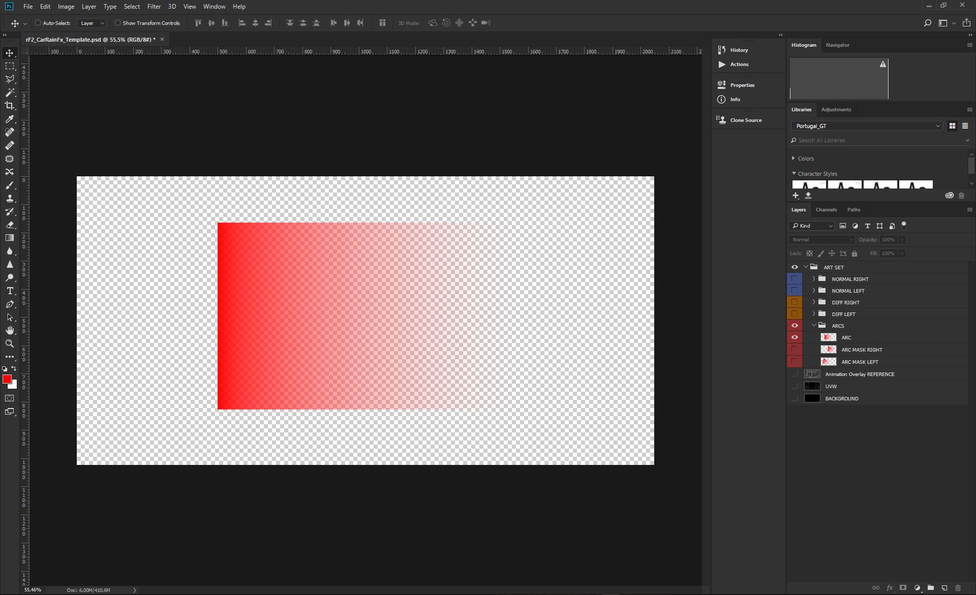Delete the selected layer

click(x=958, y=588)
